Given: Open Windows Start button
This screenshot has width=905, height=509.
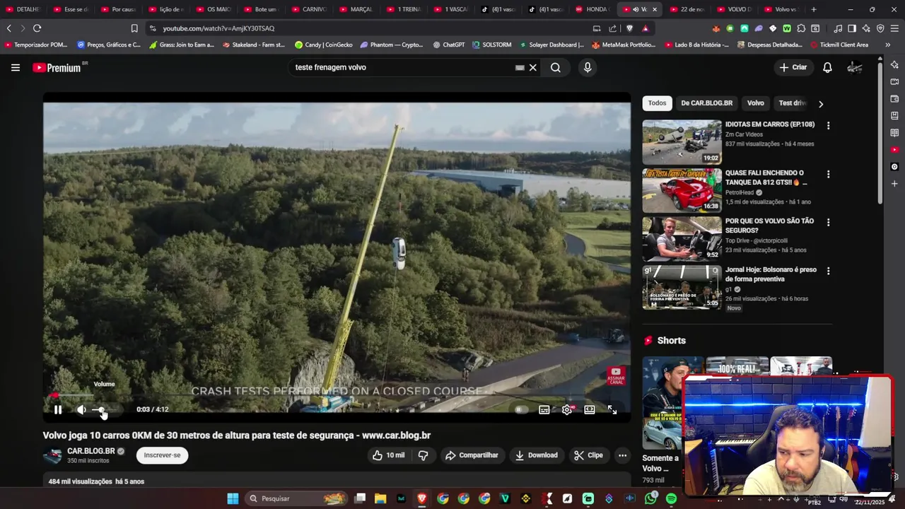Looking at the screenshot, I should pyautogui.click(x=233, y=498).
